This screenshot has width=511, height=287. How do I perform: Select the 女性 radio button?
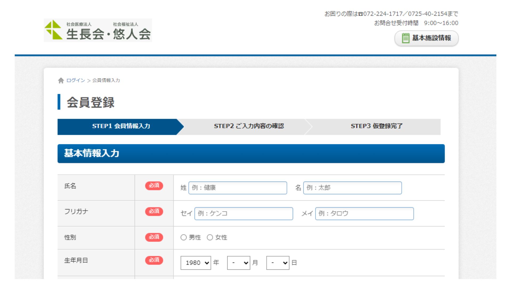(210, 237)
